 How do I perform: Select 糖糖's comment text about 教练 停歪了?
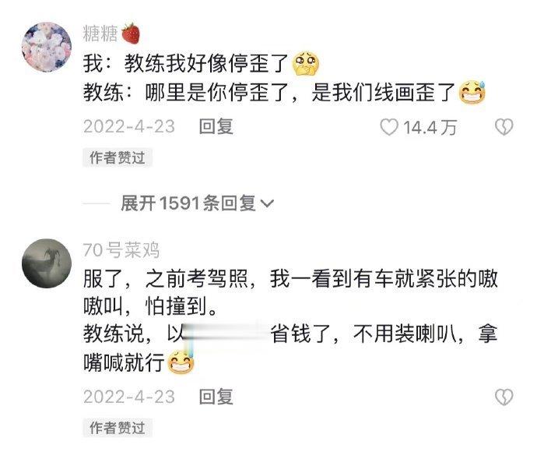[x=284, y=78]
